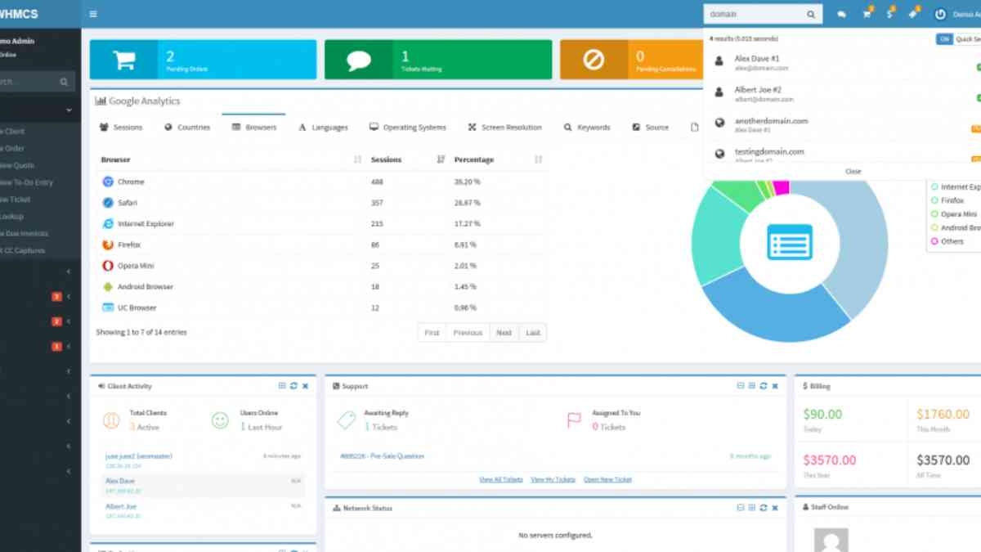Image resolution: width=981 pixels, height=552 pixels.
Task: Open the chat messages icon in the top bar
Action: [841, 15]
